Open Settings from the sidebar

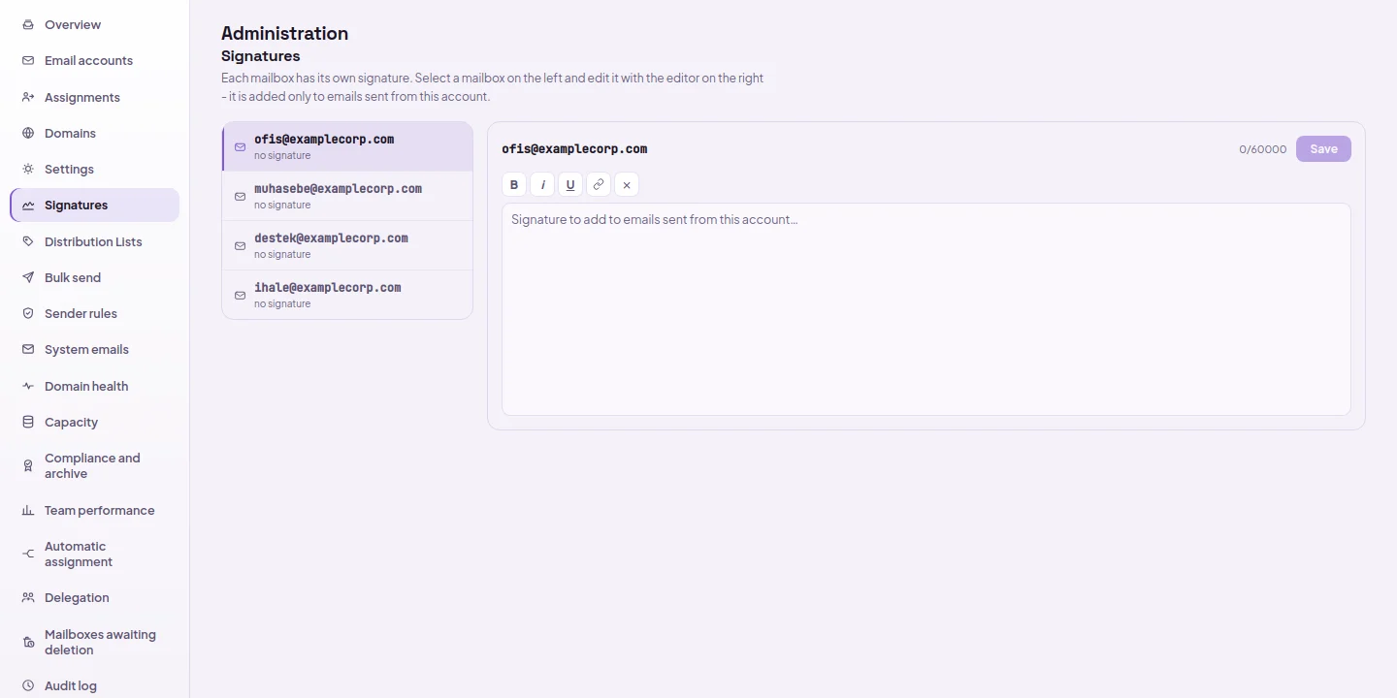click(95, 169)
